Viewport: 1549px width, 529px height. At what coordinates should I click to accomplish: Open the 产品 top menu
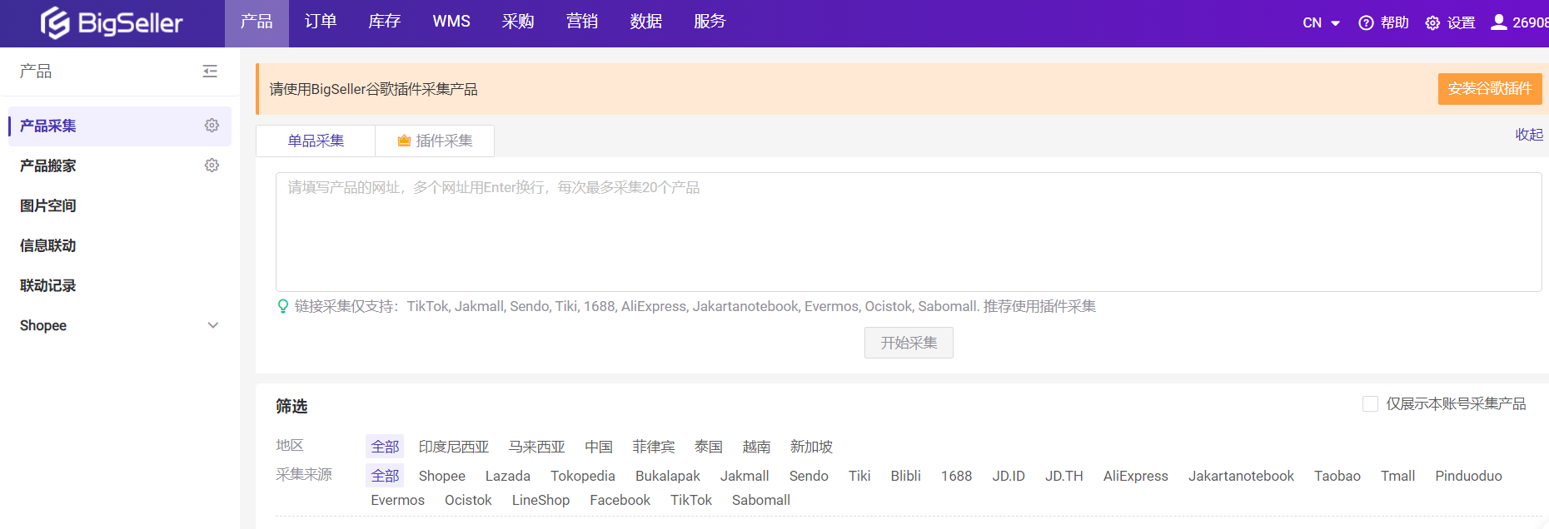(x=257, y=22)
